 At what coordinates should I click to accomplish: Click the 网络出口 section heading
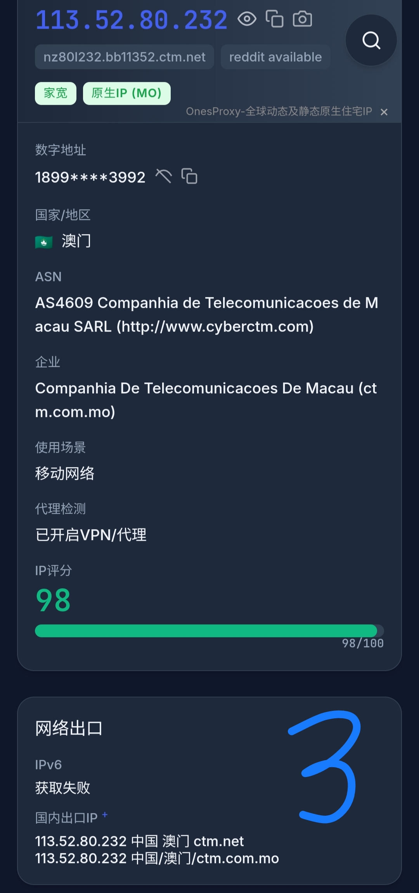[x=69, y=728]
